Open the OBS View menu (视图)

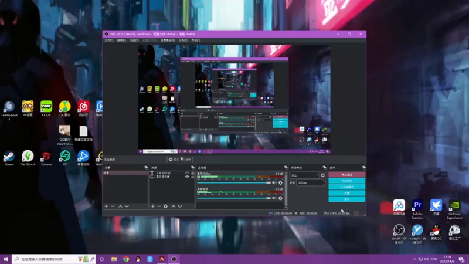(134, 40)
